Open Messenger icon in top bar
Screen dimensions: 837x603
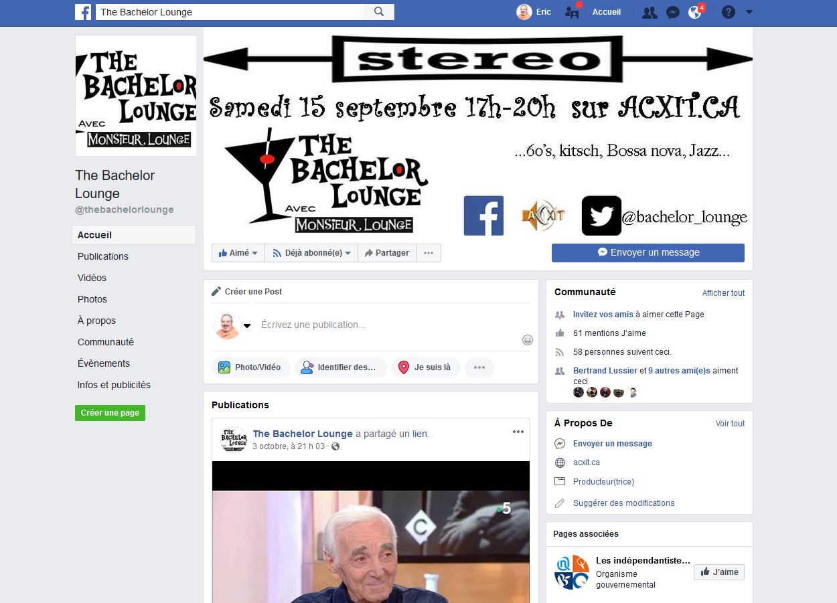pyautogui.click(x=674, y=12)
